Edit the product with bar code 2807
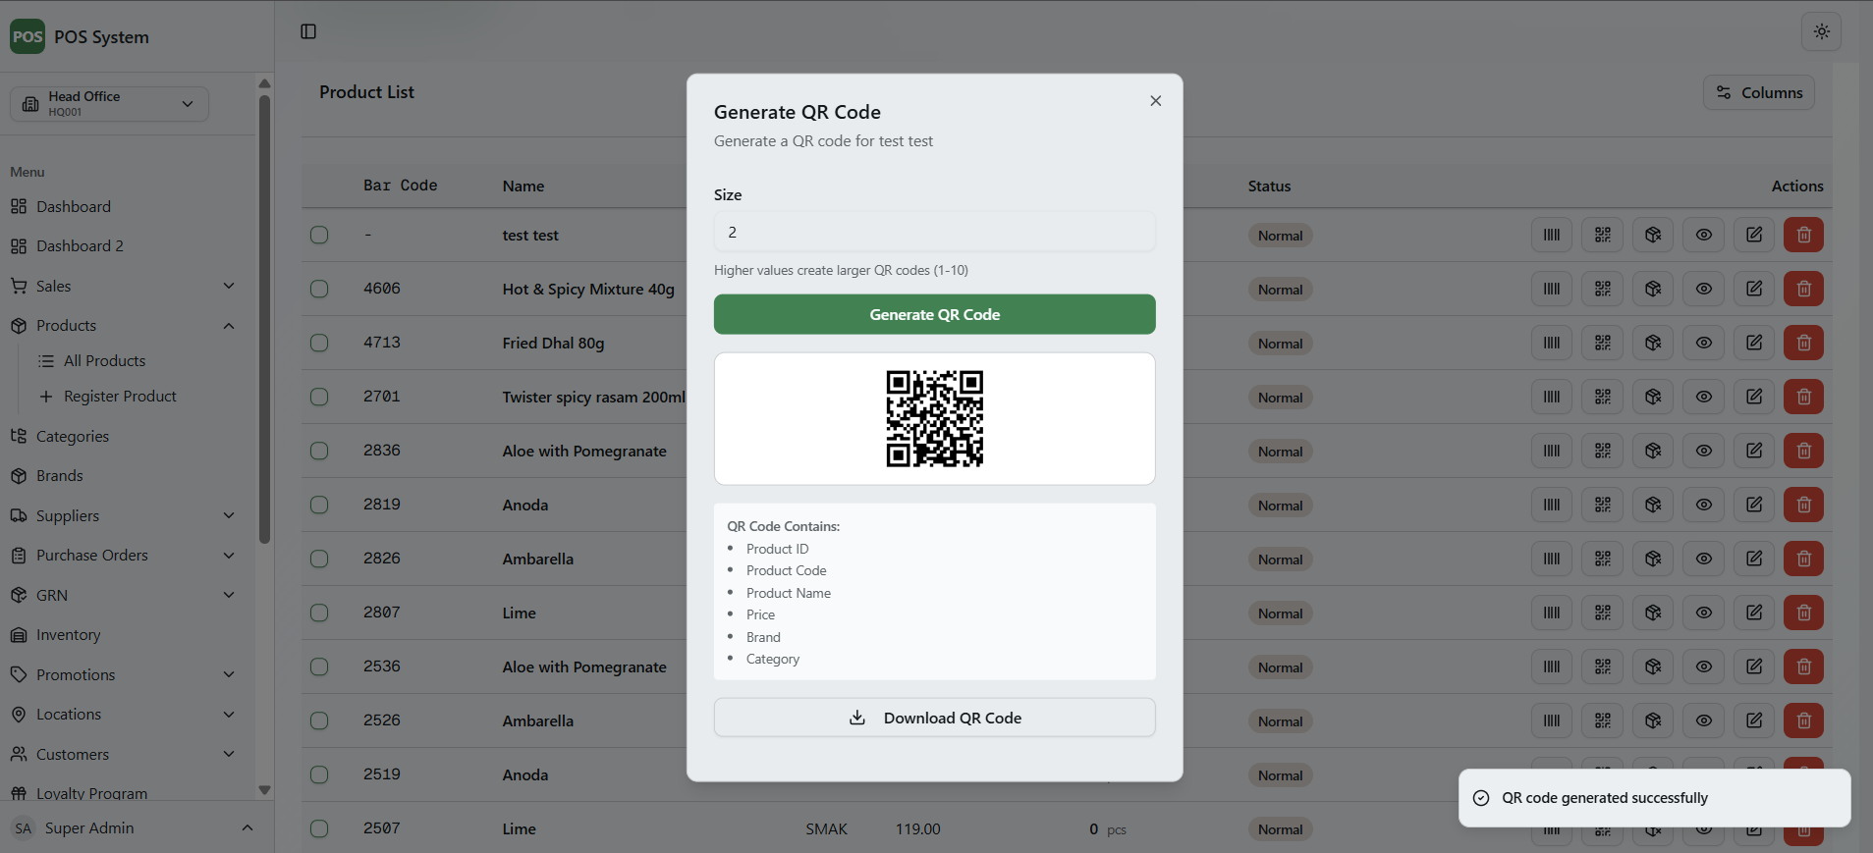The width and height of the screenshot is (1873, 853). 1753,613
